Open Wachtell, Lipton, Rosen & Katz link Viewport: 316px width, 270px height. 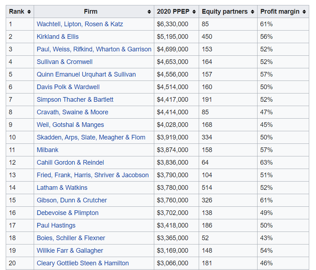click(80, 24)
